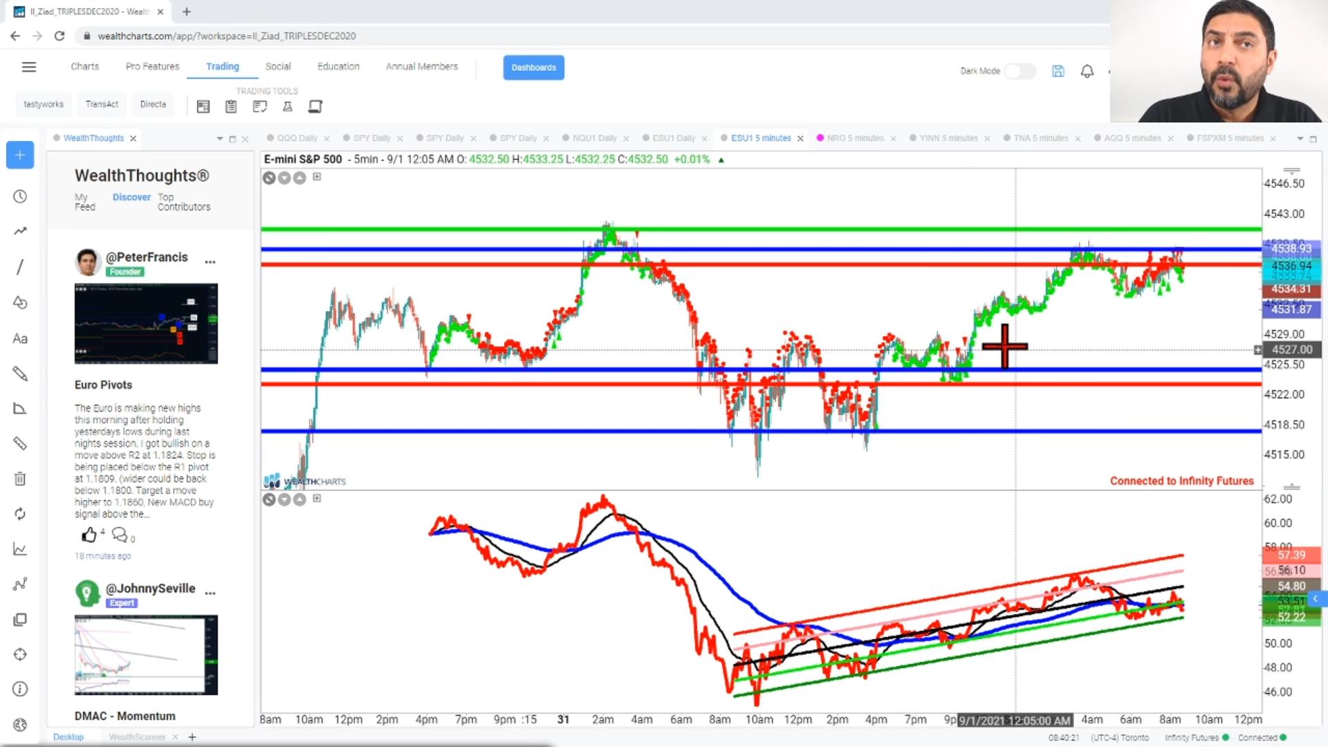Open the Pro Features menu
Viewport: 1328px width, 747px height.
[152, 66]
